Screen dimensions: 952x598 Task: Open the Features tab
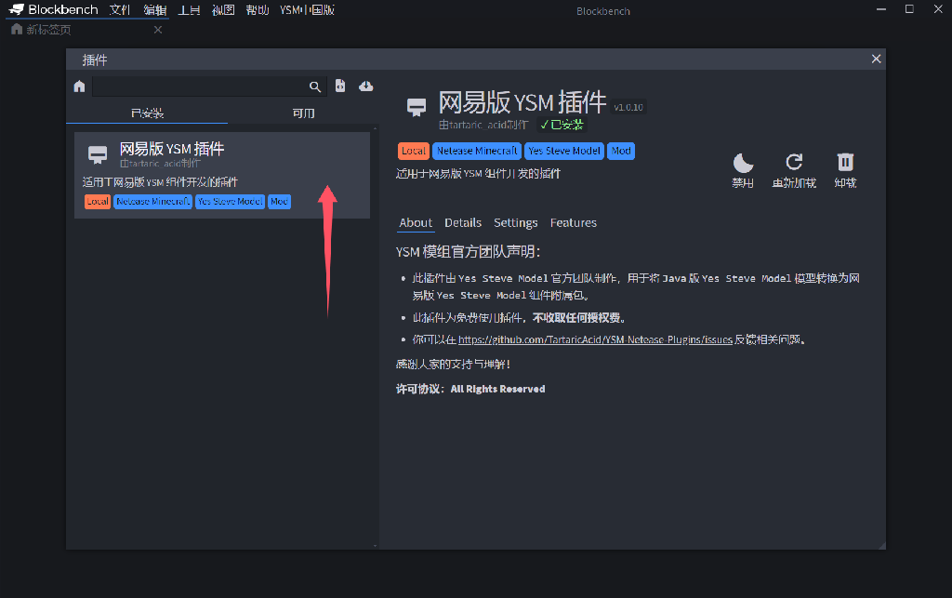coord(574,222)
